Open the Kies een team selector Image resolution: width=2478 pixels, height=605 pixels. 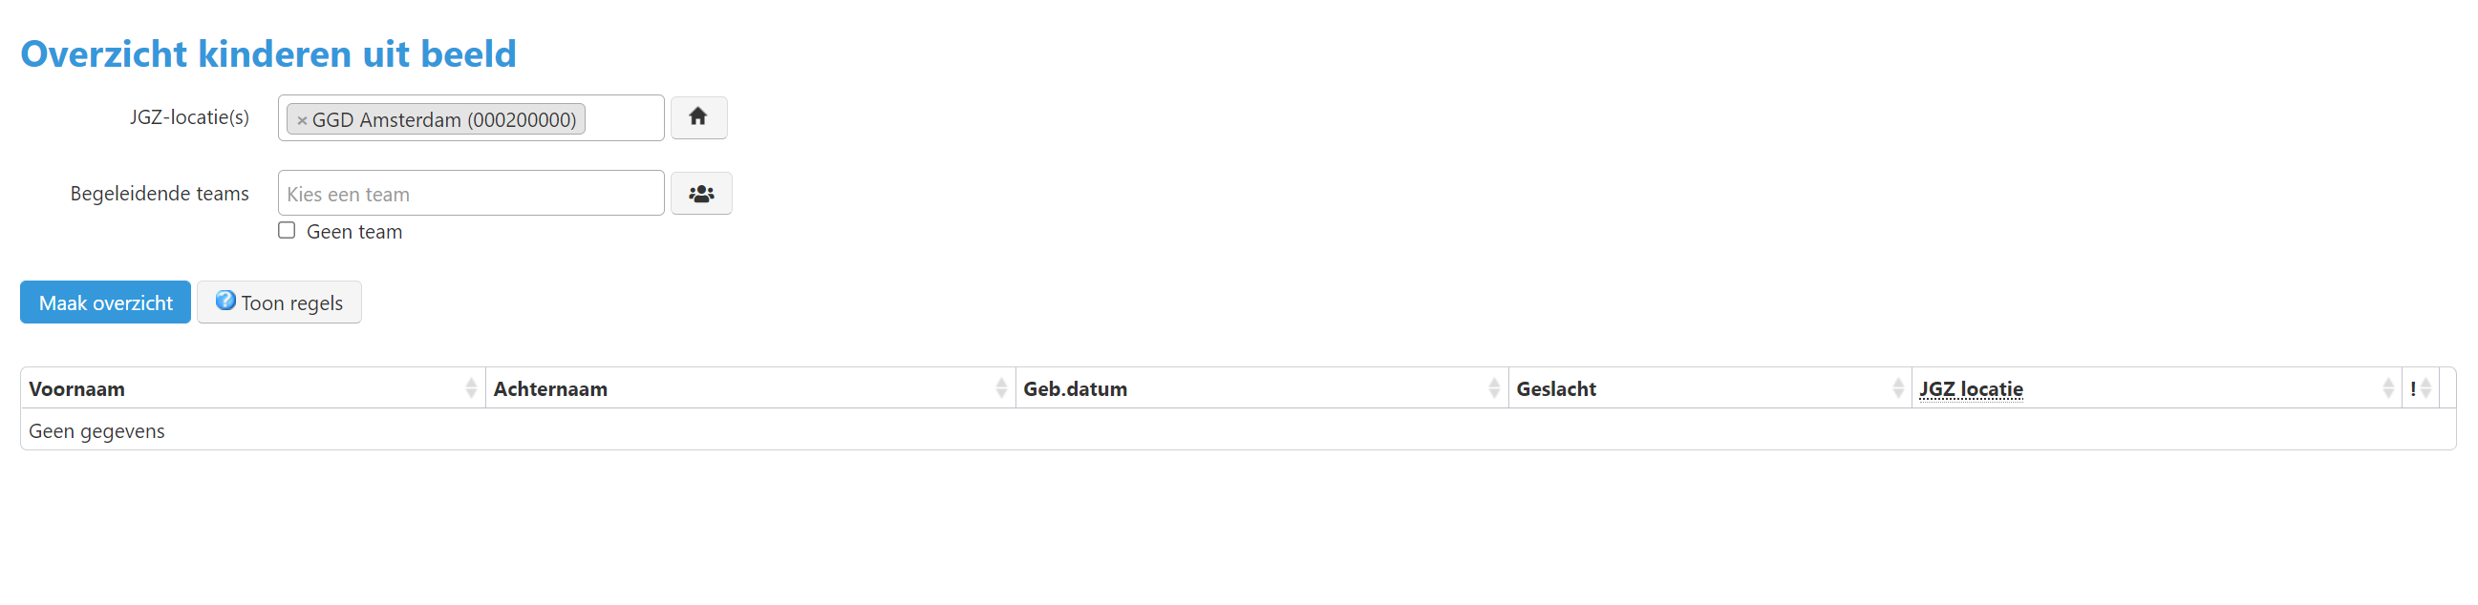click(x=469, y=194)
